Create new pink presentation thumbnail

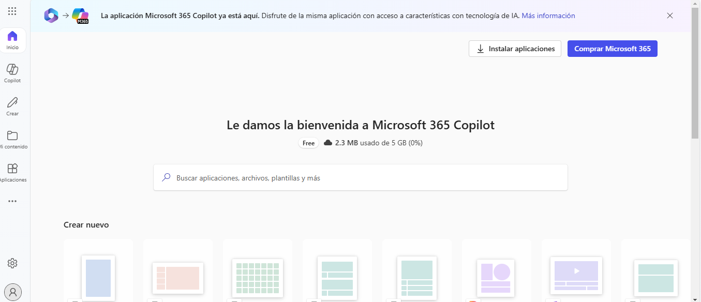178,278
